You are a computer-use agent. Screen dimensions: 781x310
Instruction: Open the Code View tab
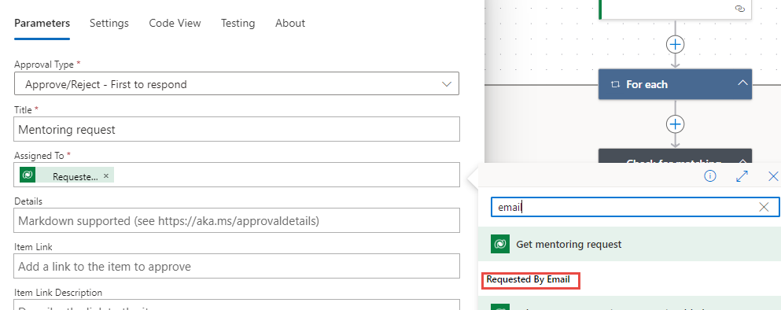[x=175, y=24]
